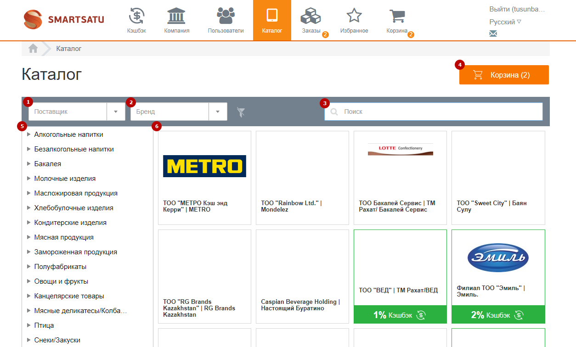Clear filters with the funnel icon
This screenshot has width=576, height=347.
[x=241, y=112]
